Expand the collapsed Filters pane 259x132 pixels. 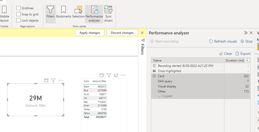[143, 40]
